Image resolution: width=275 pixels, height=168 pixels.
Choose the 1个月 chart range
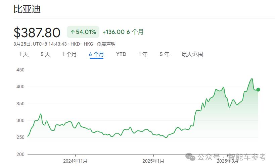pos(69,54)
